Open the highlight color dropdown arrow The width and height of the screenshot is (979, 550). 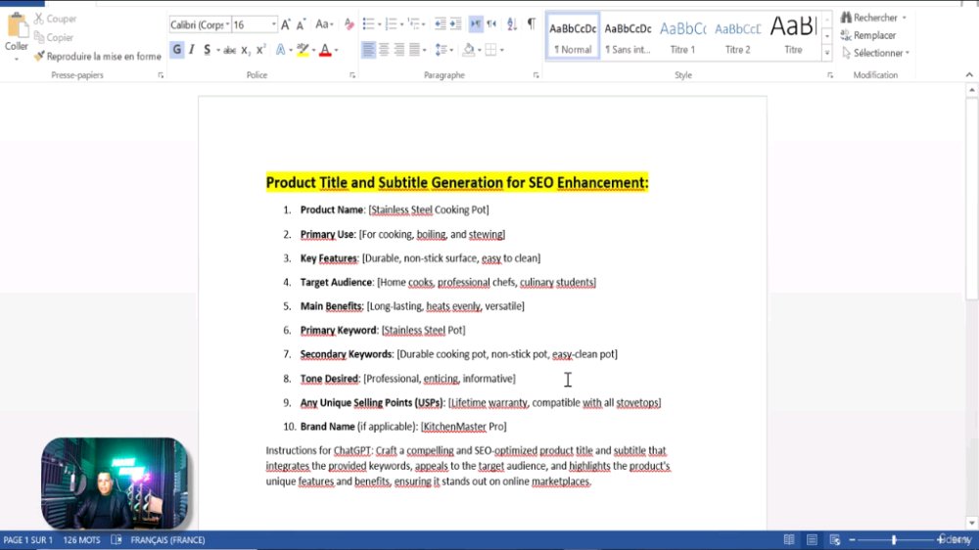tap(313, 50)
